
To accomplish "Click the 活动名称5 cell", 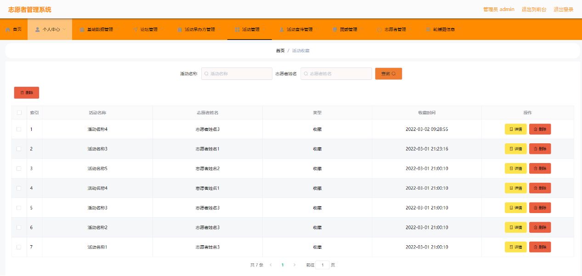I will tap(97, 169).
